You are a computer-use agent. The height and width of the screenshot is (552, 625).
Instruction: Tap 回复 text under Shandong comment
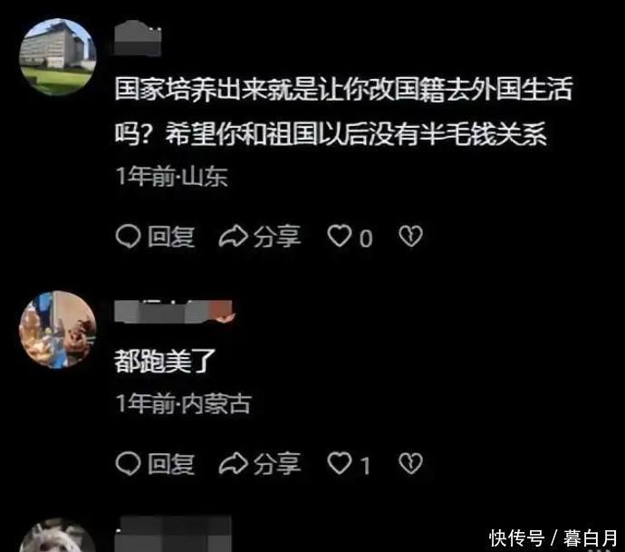click(171, 237)
